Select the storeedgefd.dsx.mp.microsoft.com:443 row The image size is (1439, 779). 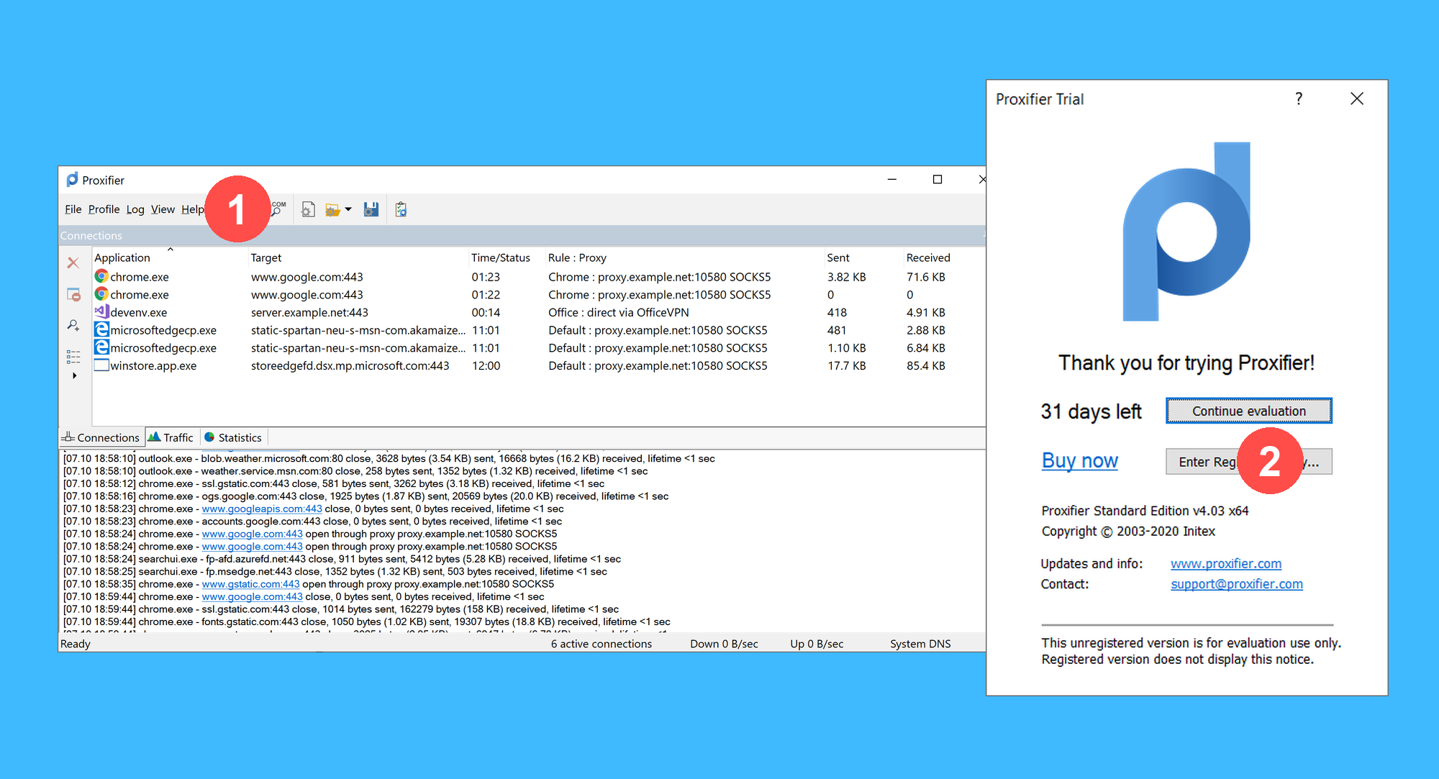[350, 365]
